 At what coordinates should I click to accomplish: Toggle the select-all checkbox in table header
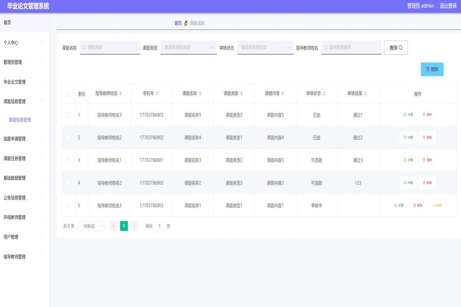(68, 94)
